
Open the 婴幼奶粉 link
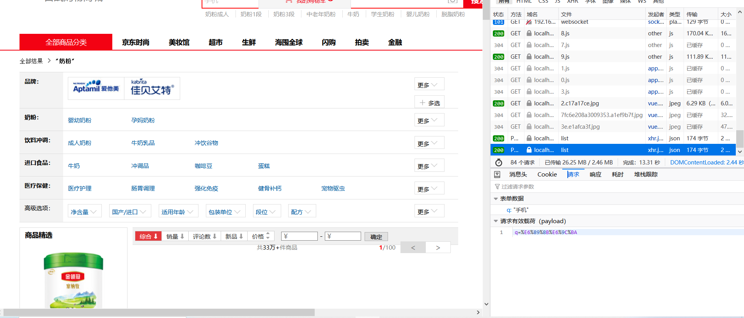tap(80, 121)
